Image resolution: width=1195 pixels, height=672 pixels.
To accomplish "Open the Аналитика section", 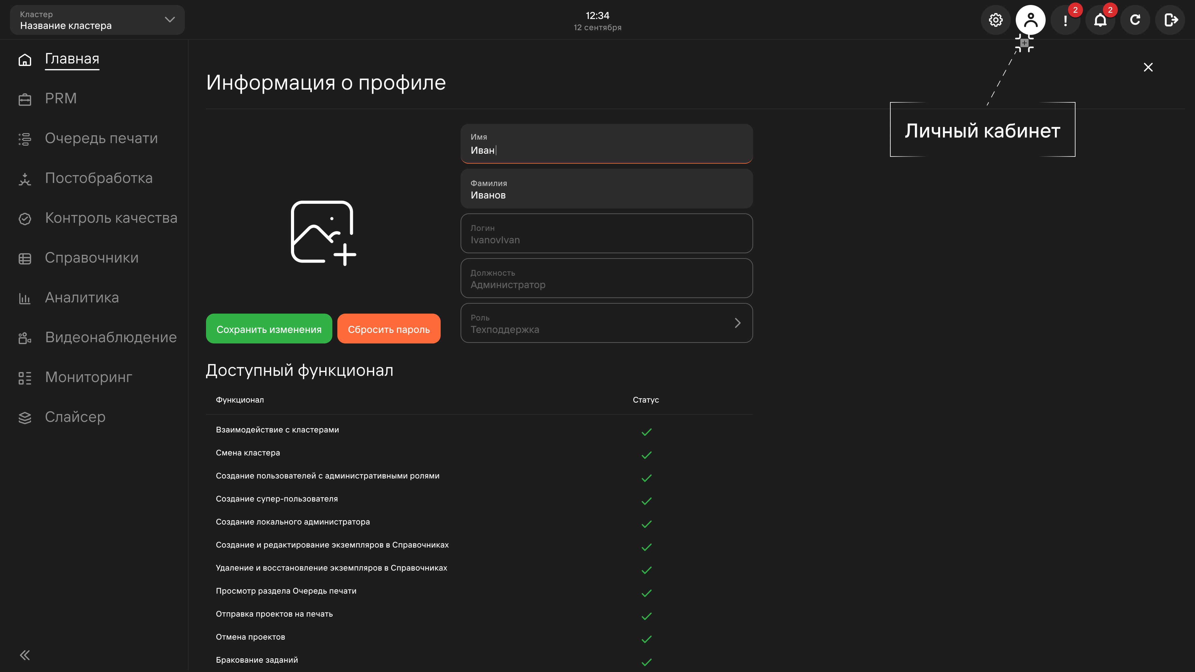I will (x=82, y=297).
